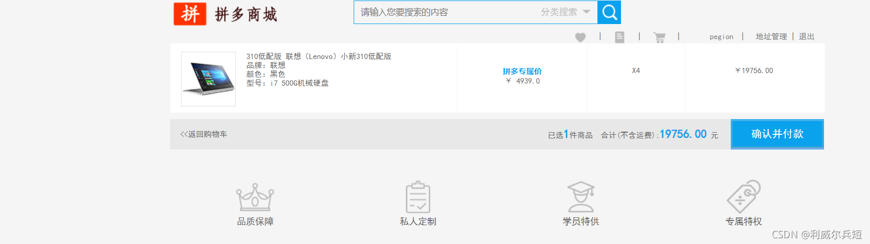
Task: Click the subtotal ￥19756.00 cell
Action: (x=754, y=71)
